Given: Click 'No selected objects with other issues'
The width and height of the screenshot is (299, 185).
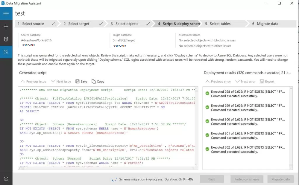Looking at the screenshot, I should click(x=205, y=46).
